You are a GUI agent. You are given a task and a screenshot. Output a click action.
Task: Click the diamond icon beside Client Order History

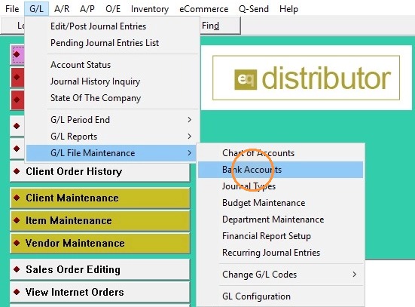click(17, 171)
